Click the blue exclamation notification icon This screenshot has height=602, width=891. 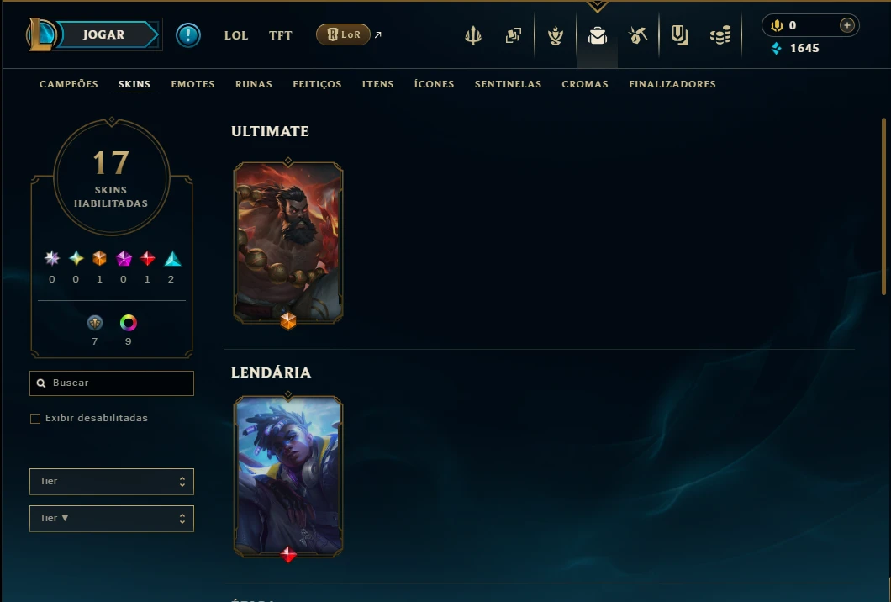(x=188, y=35)
